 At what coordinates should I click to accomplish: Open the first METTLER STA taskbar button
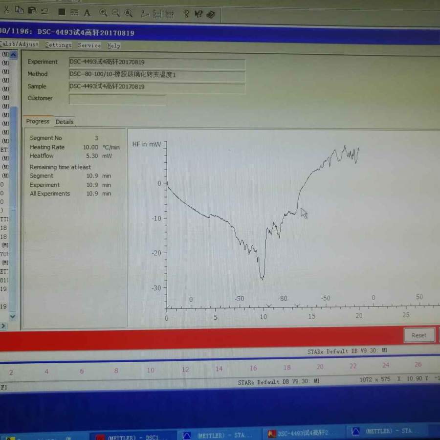[x=219, y=435]
